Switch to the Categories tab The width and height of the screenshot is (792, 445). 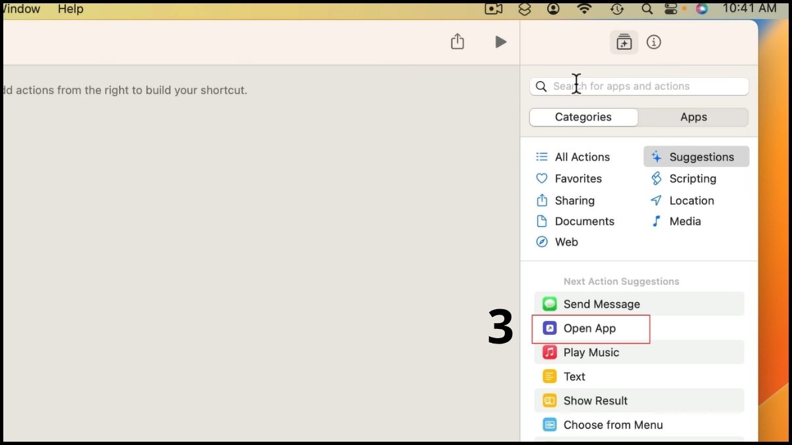pyautogui.click(x=583, y=117)
